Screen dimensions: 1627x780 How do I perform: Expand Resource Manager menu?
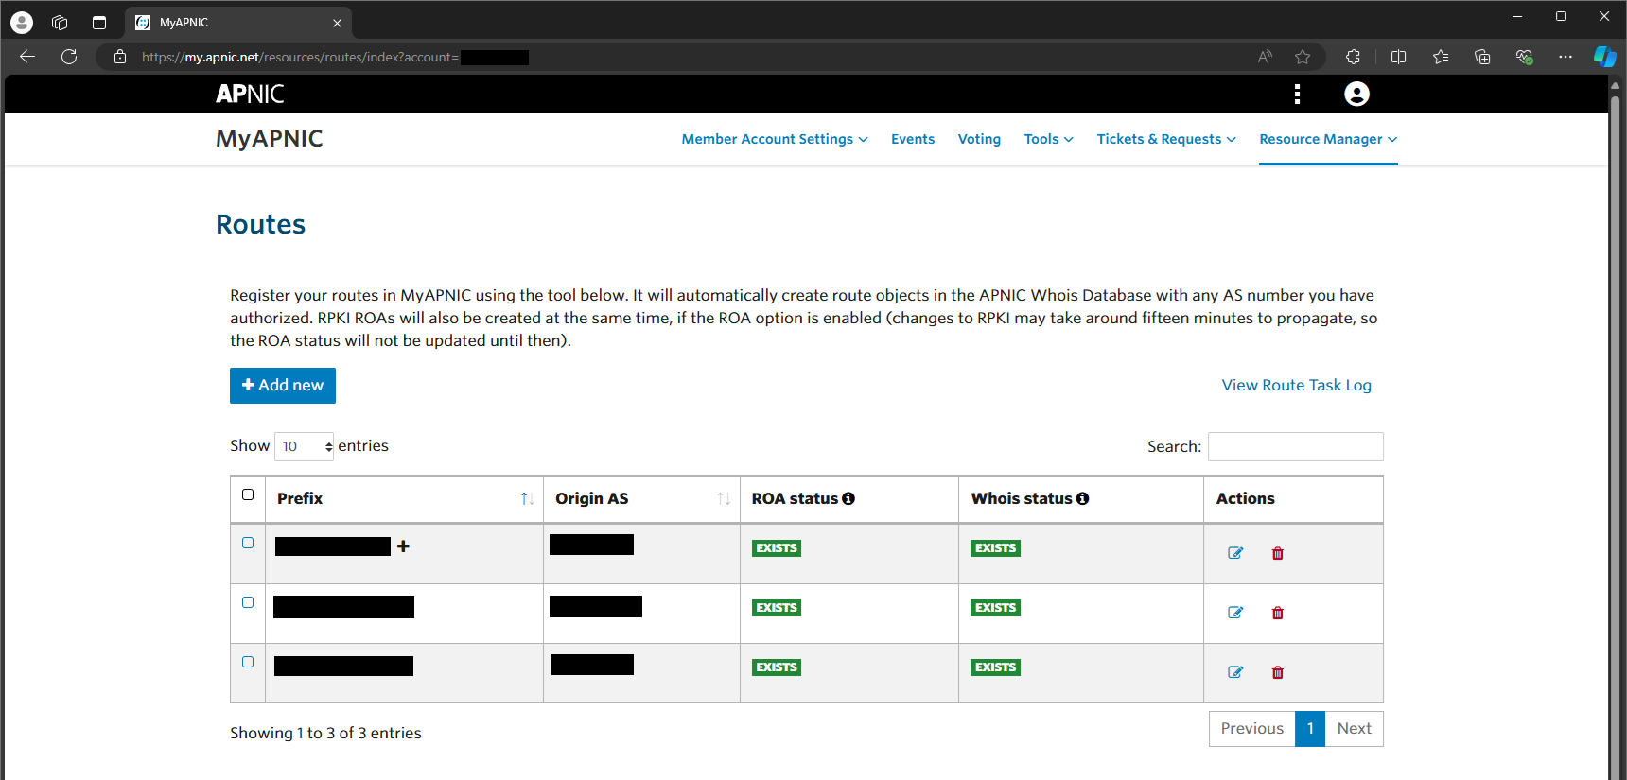1328,139
